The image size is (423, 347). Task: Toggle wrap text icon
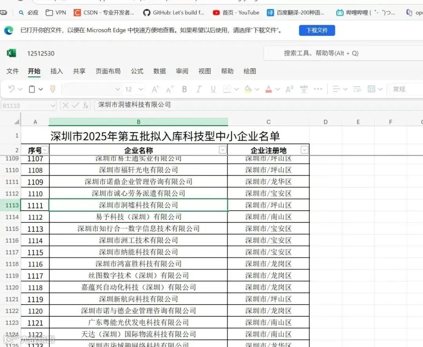click(x=357, y=89)
